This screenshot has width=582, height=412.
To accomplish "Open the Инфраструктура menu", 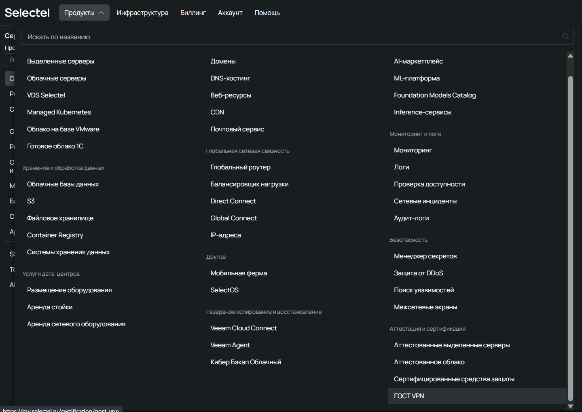I will point(142,13).
